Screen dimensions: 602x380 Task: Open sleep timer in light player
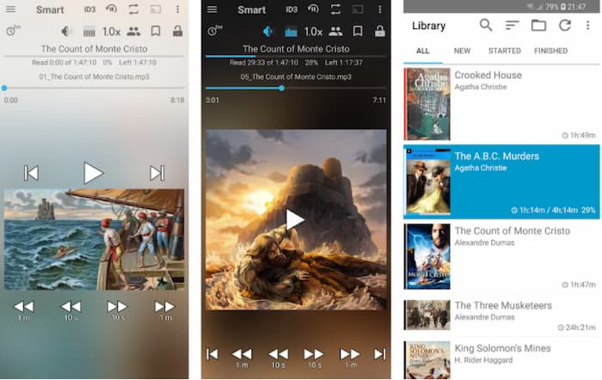[13, 31]
